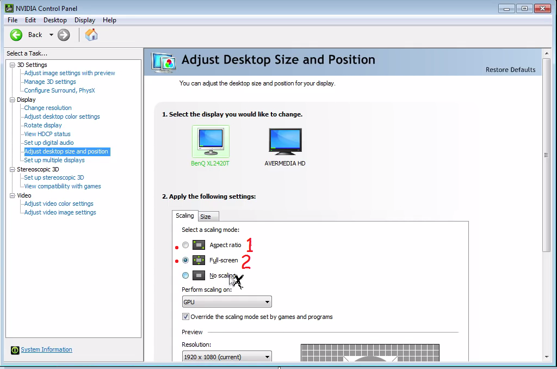The width and height of the screenshot is (557, 369).
Task: Select the Full-screen radio button
Action: 185,260
